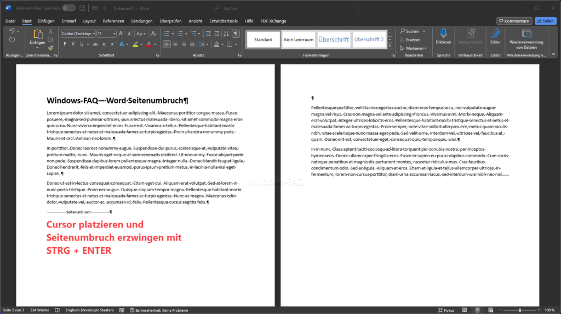
Task: Switch to the Überprüfen tab
Action: [170, 21]
